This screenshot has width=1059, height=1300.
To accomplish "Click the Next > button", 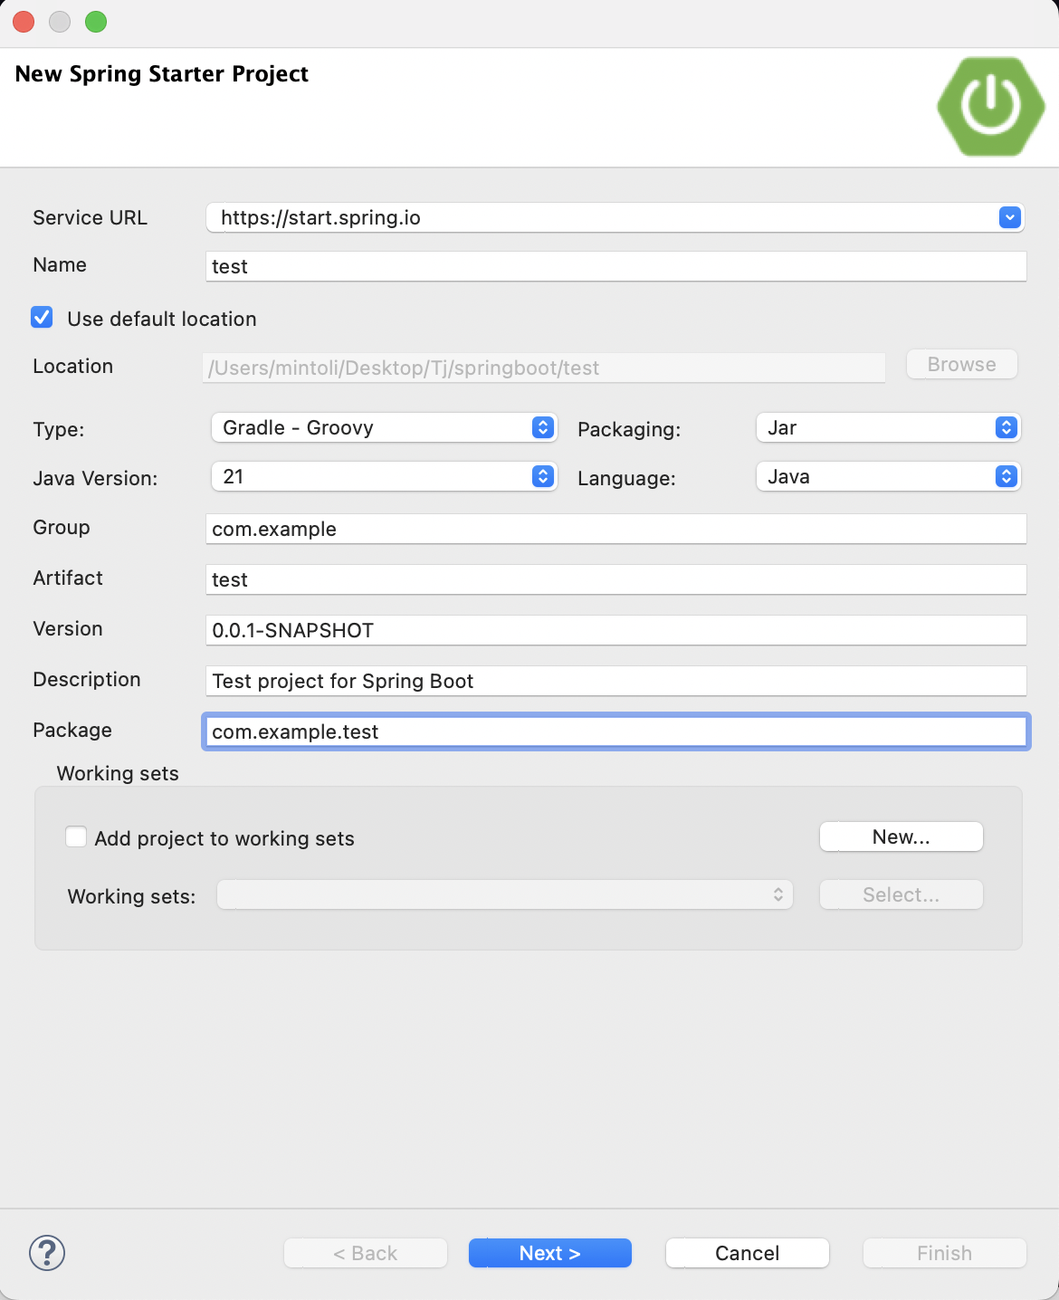I will pyautogui.click(x=550, y=1253).
